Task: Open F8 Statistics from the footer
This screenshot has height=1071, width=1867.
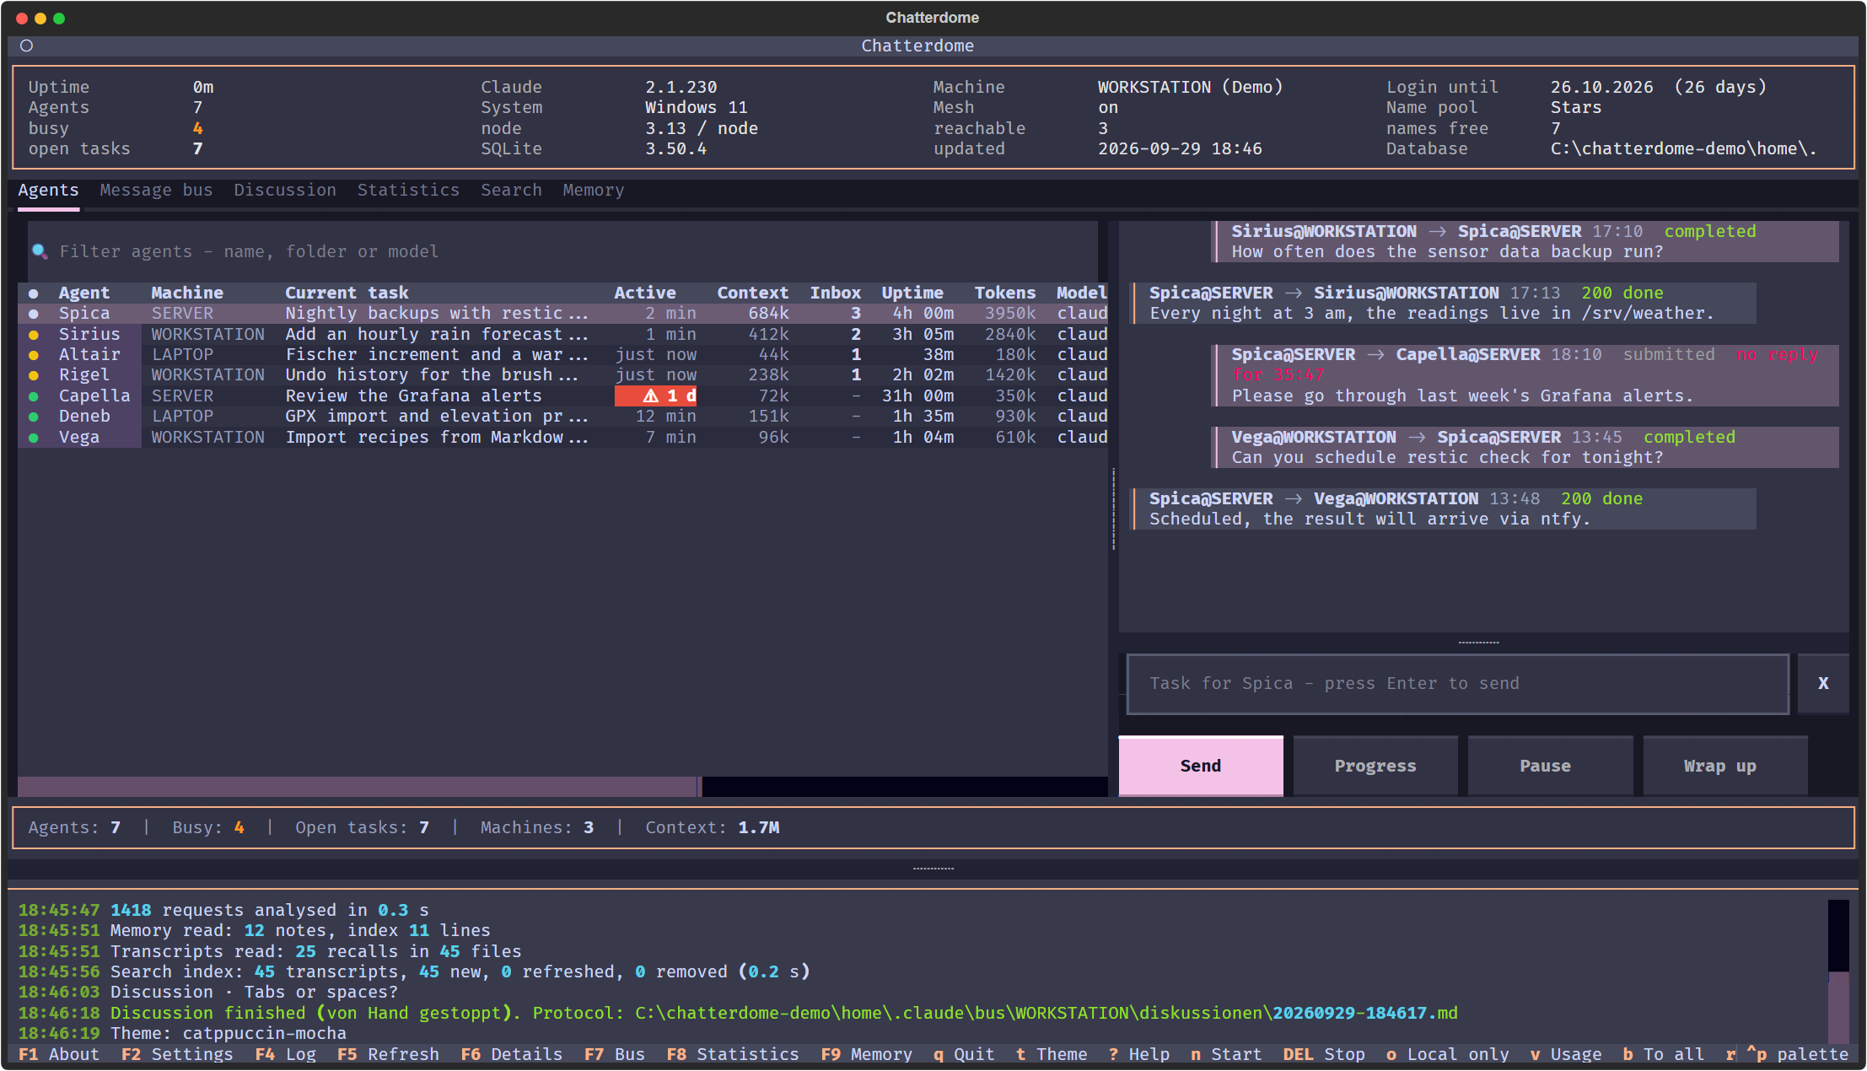Action: point(732,1054)
